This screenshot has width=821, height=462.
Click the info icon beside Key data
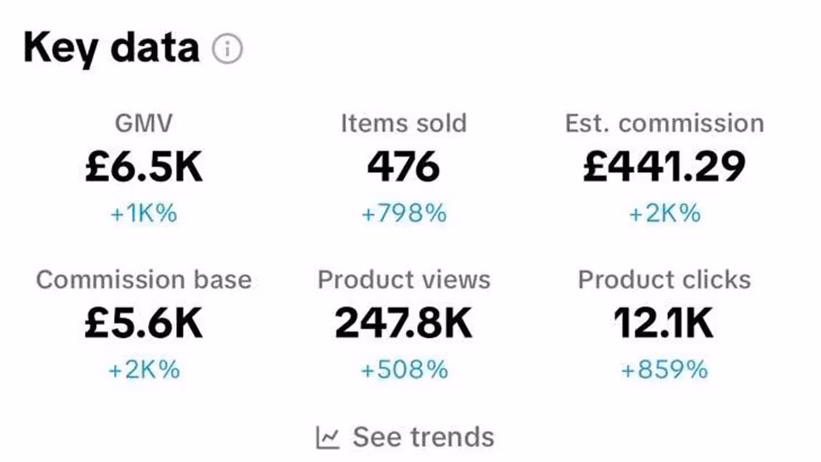227,49
